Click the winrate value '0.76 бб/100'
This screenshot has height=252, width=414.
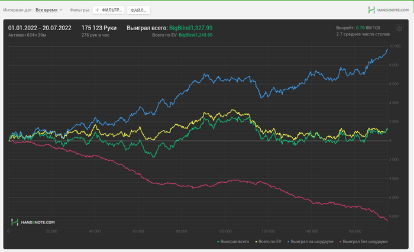368,28
